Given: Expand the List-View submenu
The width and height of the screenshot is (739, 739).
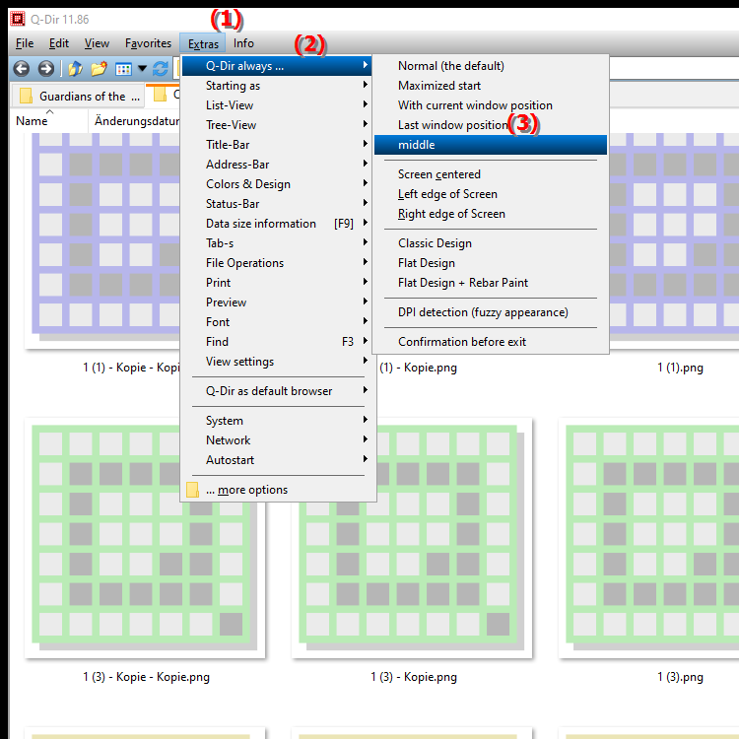Looking at the screenshot, I should pos(277,105).
